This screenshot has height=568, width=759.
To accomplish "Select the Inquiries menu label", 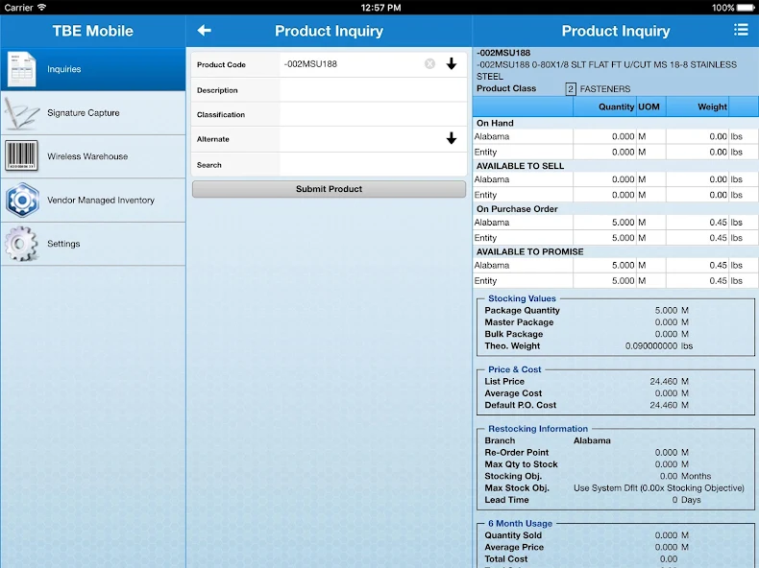I will (64, 69).
